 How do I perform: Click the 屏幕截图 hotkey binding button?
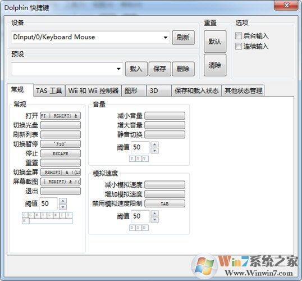click(x=61, y=182)
